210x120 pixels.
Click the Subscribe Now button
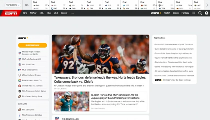[x=32, y=45]
